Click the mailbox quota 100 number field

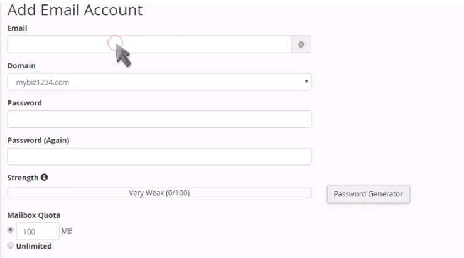[x=38, y=232]
